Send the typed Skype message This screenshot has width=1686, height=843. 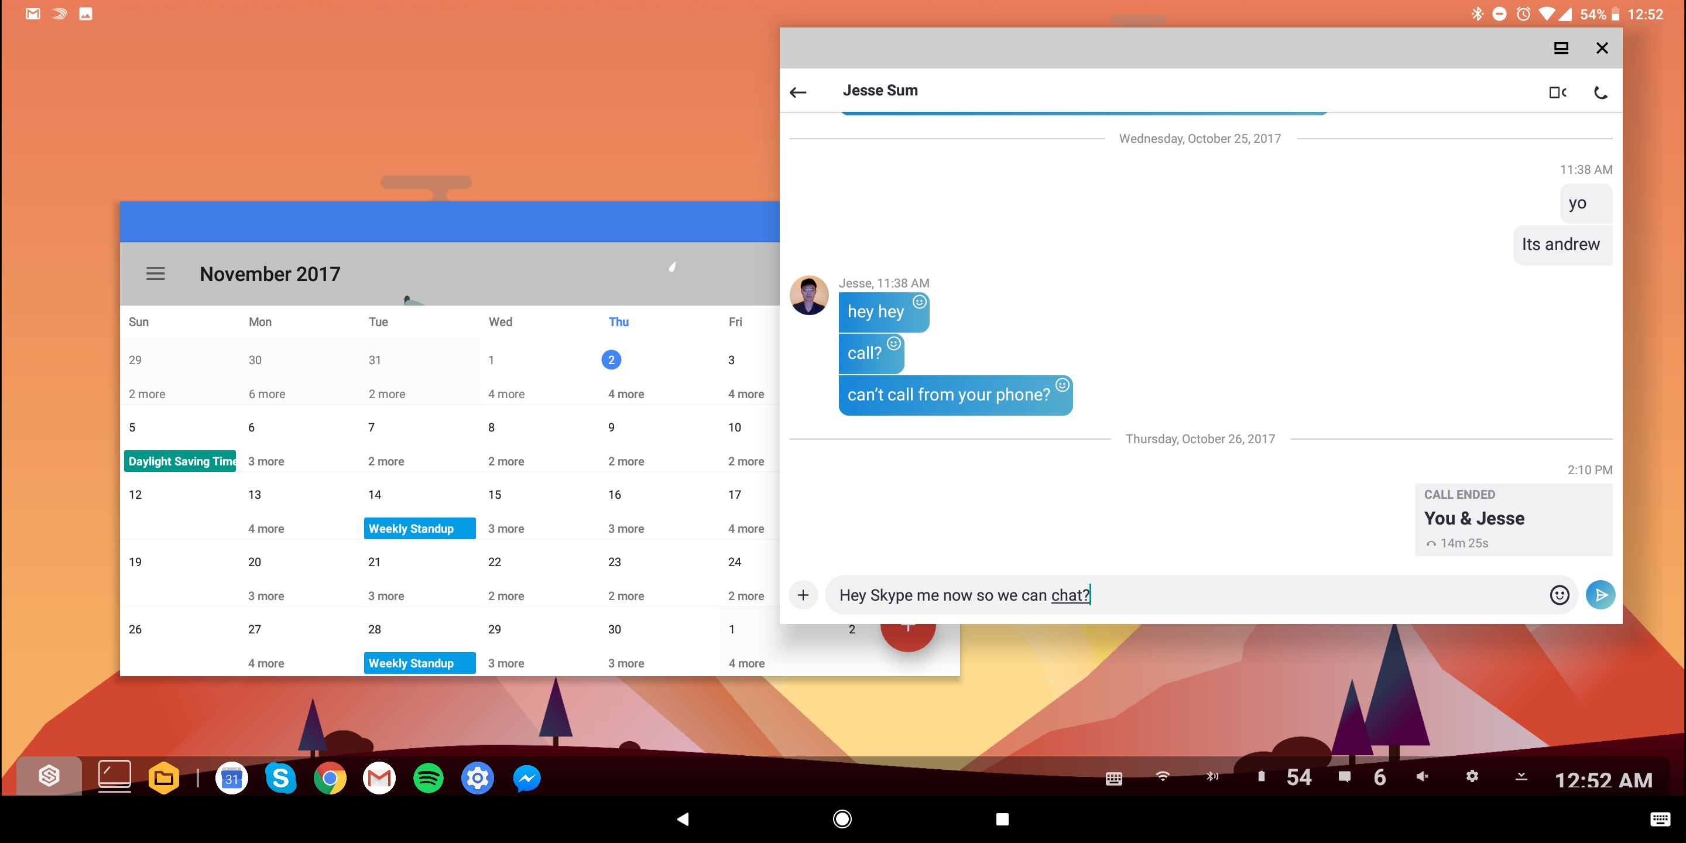click(x=1601, y=595)
